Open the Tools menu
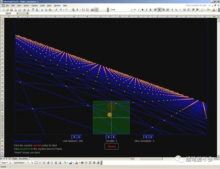Screen dimensions: 220x169 [42, 6]
